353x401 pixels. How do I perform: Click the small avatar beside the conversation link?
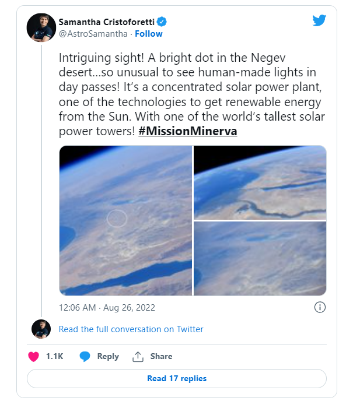pyautogui.click(x=41, y=329)
